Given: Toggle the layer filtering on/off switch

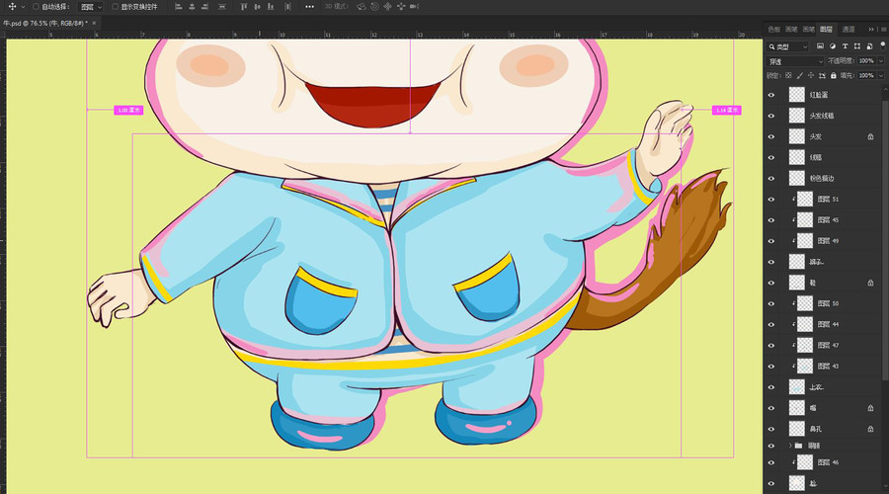Looking at the screenshot, I should pos(883,45).
